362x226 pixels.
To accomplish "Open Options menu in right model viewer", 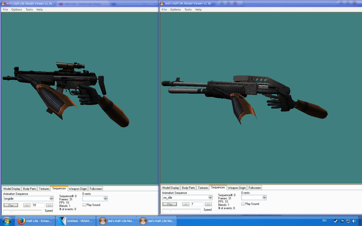I will [x=175, y=10].
